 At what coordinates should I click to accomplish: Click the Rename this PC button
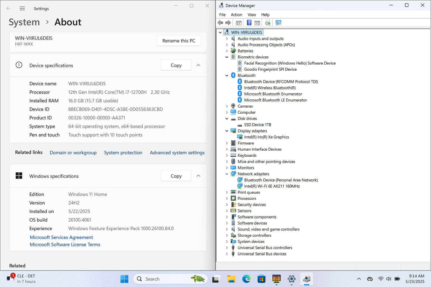tap(179, 41)
